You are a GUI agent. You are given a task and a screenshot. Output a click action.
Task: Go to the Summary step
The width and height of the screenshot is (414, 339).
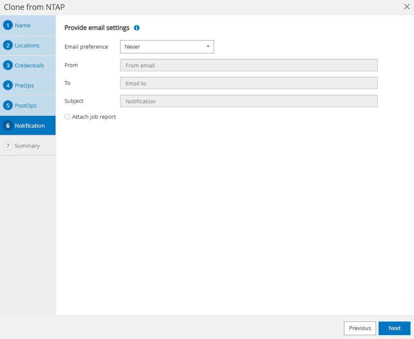click(27, 146)
